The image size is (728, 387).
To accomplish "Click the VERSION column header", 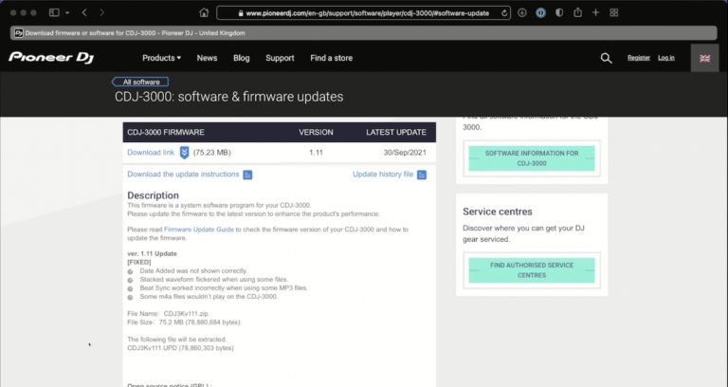I will coord(317,133).
